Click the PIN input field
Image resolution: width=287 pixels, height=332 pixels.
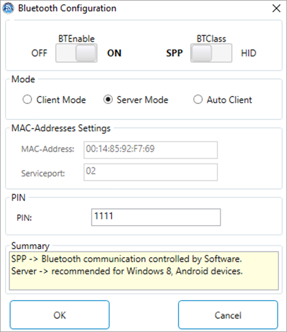tap(156, 217)
